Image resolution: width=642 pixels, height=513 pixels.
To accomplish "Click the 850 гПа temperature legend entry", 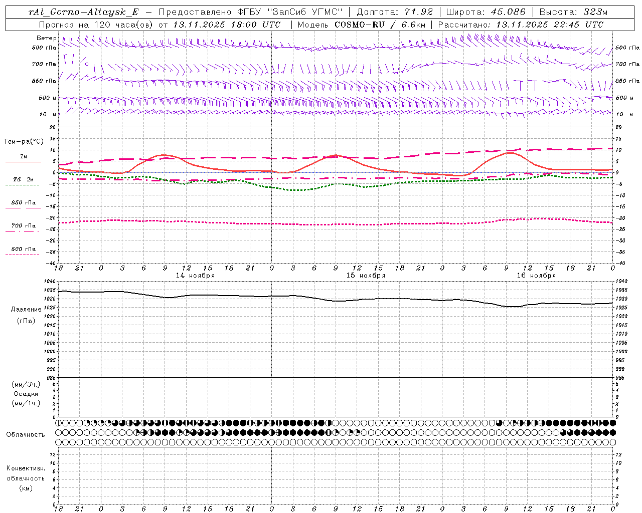I will (24, 203).
